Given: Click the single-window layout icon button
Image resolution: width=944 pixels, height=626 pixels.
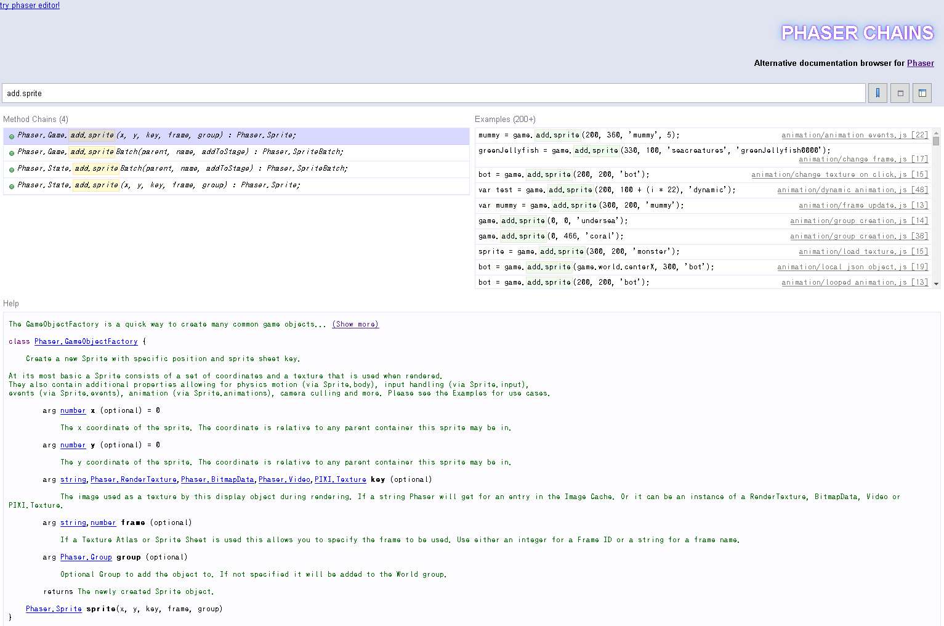Looking at the screenshot, I should pos(900,93).
